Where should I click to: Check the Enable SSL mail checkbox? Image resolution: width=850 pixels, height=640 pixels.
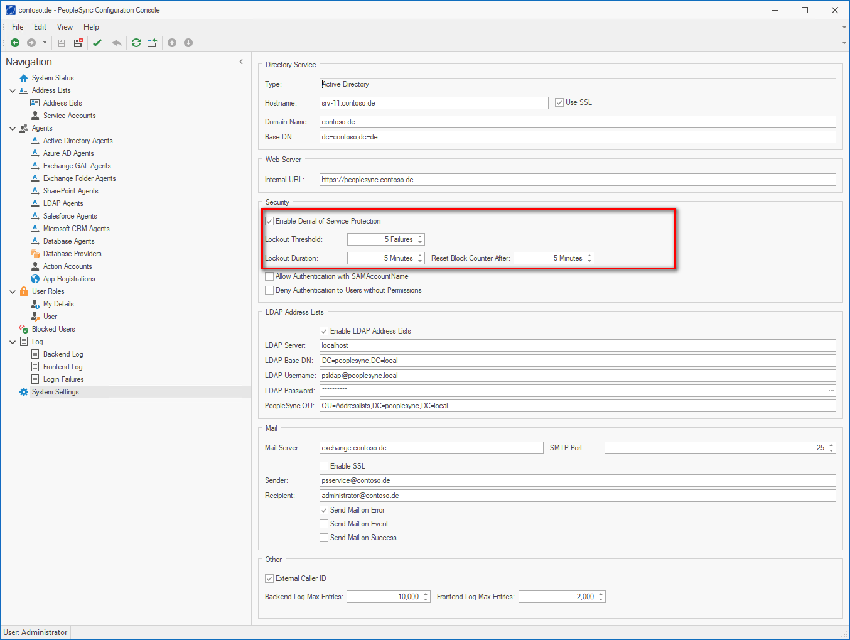click(324, 466)
